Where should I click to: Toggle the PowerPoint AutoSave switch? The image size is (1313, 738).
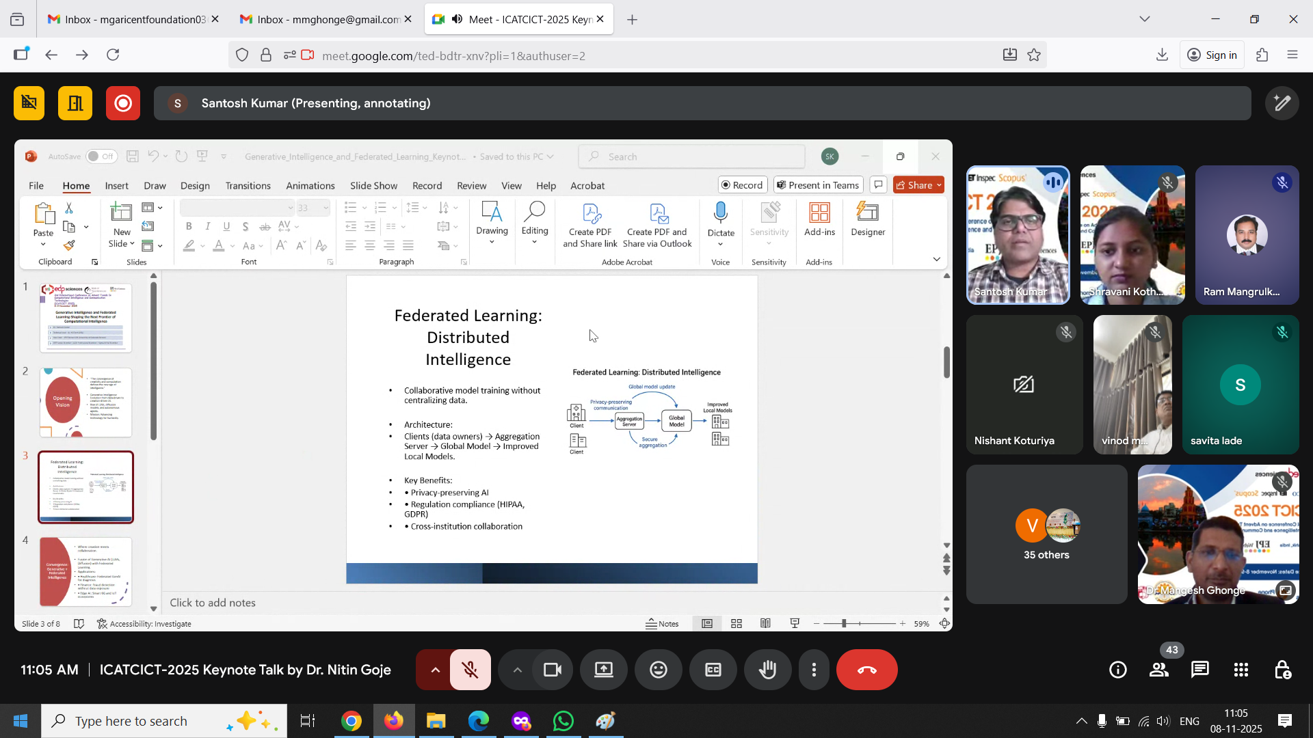(x=101, y=156)
